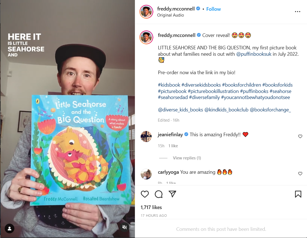Open the comment speech bubble icon
This screenshot has height=238, width=307.
pos(159,194)
